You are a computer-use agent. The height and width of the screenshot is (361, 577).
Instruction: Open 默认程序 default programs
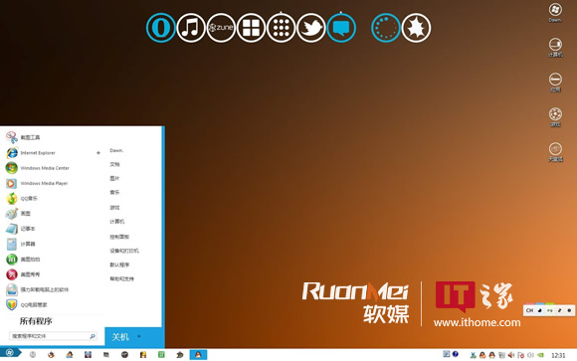pos(119,265)
